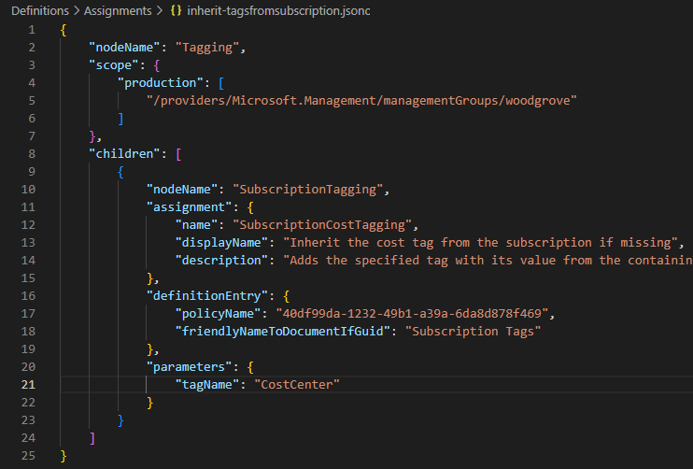The width and height of the screenshot is (693, 469).
Task: Click the "parameters" key
Action: point(189,366)
